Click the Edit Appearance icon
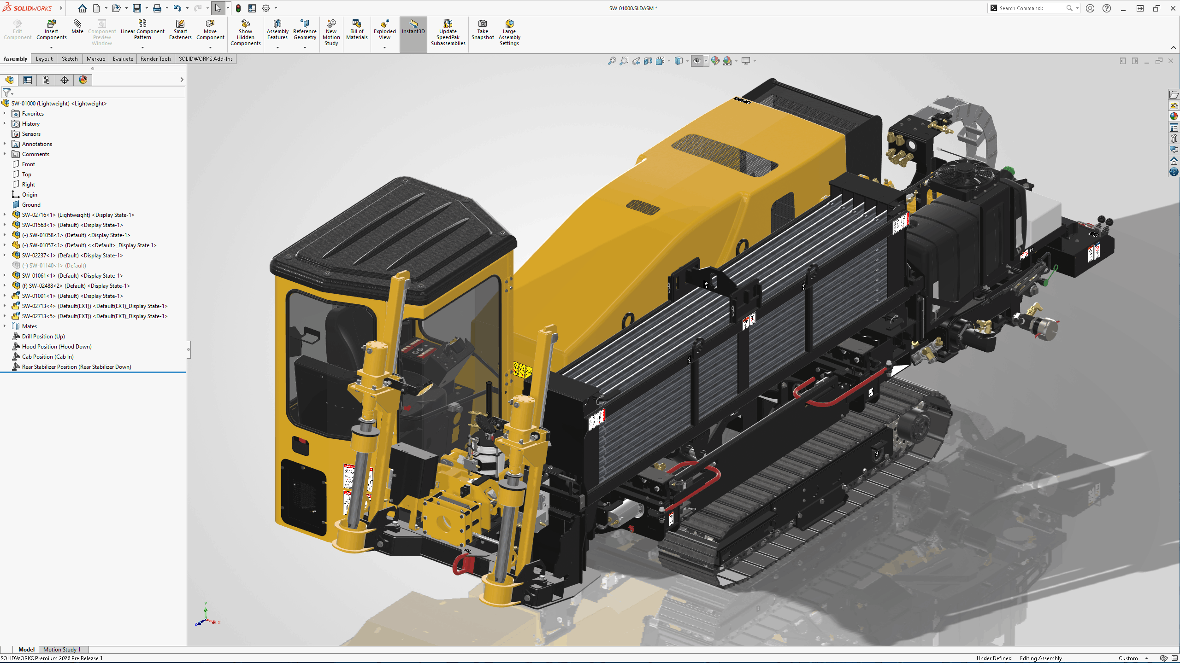 pos(715,61)
